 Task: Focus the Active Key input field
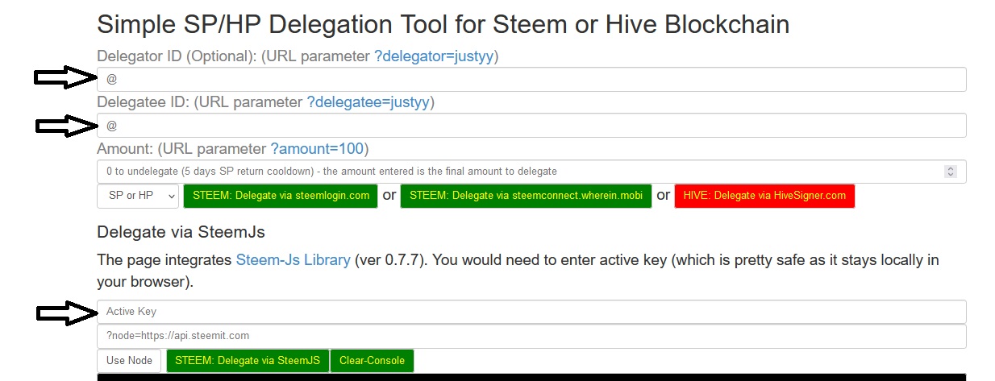[x=531, y=312]
